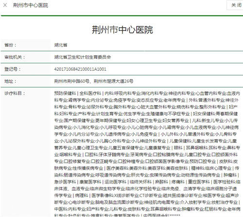
Task: Select registration number 42017106842100011A1001
Action: [x=80, y=69]
